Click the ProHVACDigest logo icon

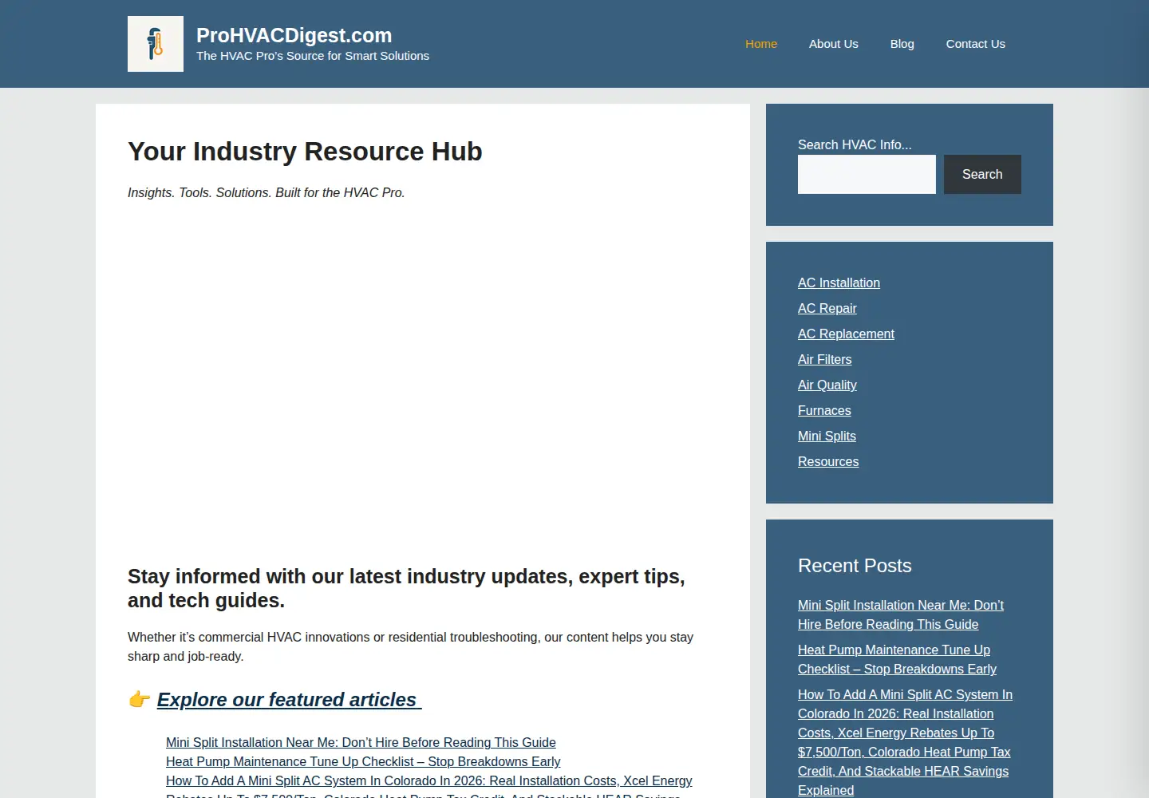tap(156, 44)
